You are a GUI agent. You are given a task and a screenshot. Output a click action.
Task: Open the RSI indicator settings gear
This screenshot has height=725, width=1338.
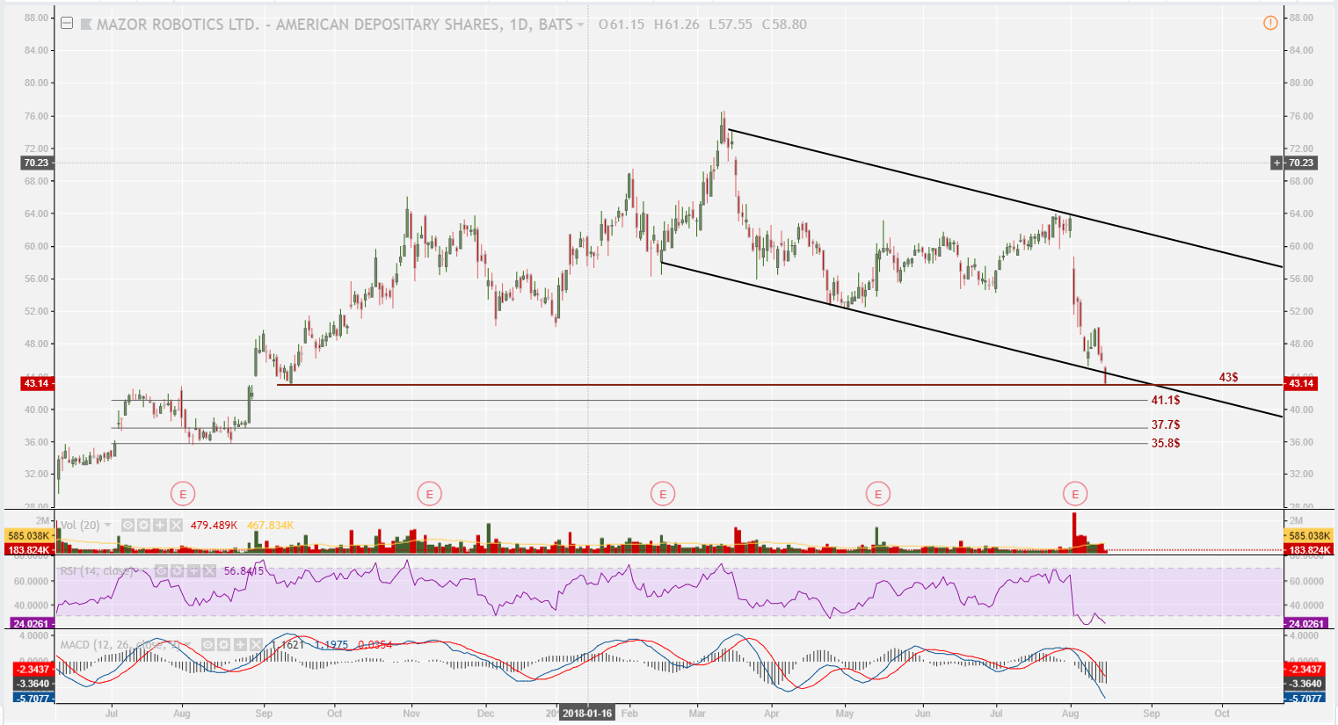point(177,571)
